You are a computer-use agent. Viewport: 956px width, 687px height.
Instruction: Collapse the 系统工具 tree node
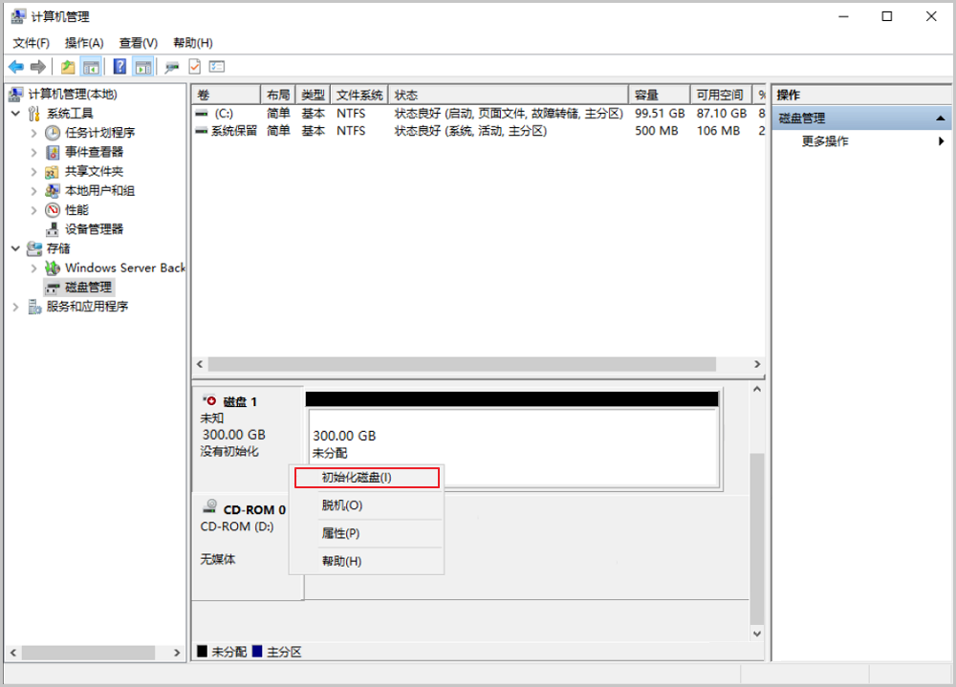point(16,114)
